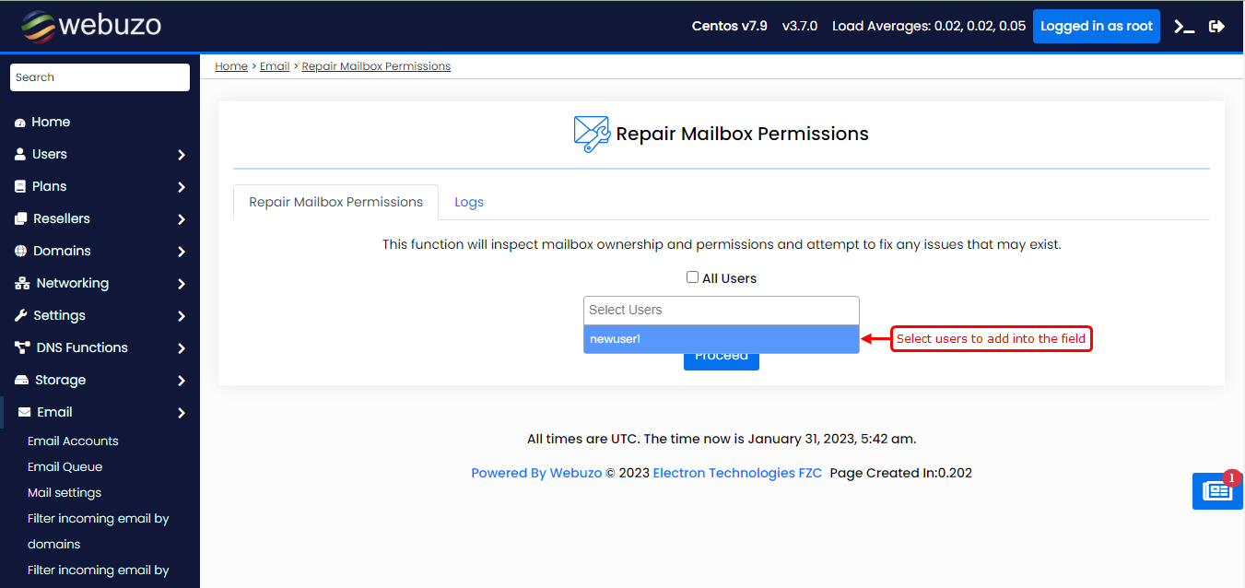Click the Settings wrench icon
Image resolution: width=1245 pixels, height=588 pixels.
[x=20, y=315]
